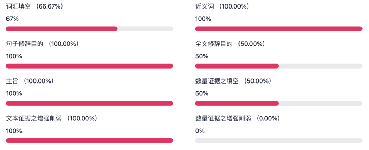The height and width of the screenshot is (150, 369).
Task: Click the 数量证据之填空 progress bar
Action: pyautogui.click(x=279, y=103)
